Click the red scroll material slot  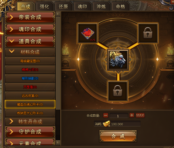(87, 33)
